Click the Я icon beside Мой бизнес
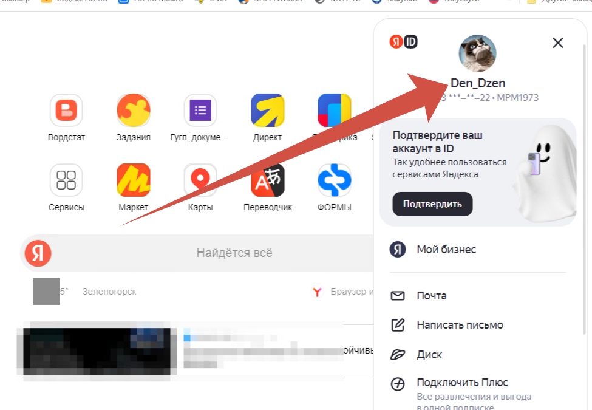592x410 pixels. click(x=398, y=250)
